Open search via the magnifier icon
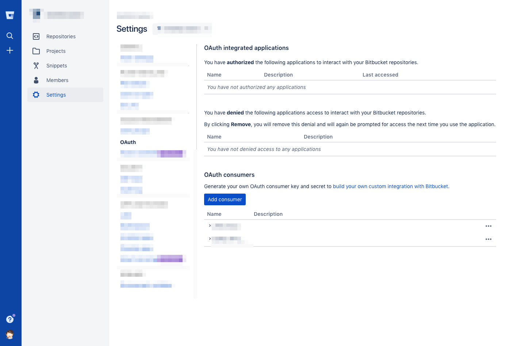The width and height of the screenshot is (517, 346). (10, 36)
